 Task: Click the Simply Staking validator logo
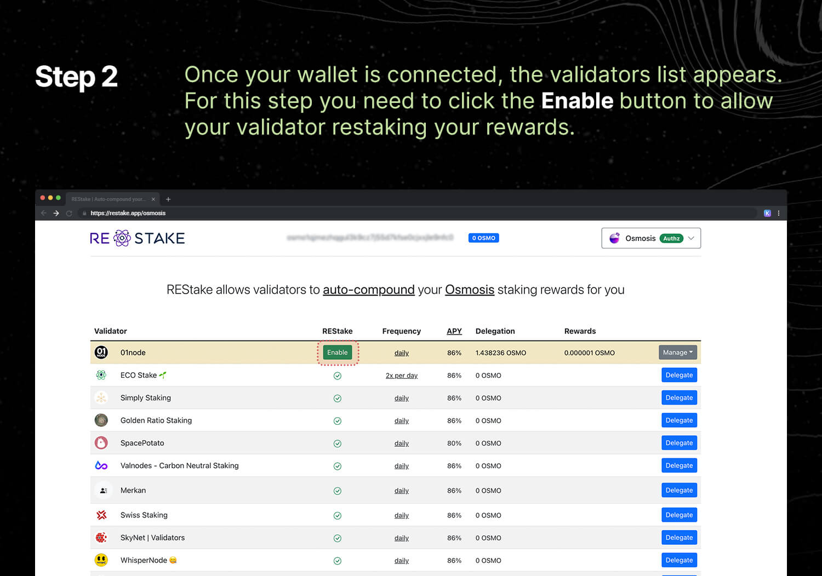pos(101,398)
